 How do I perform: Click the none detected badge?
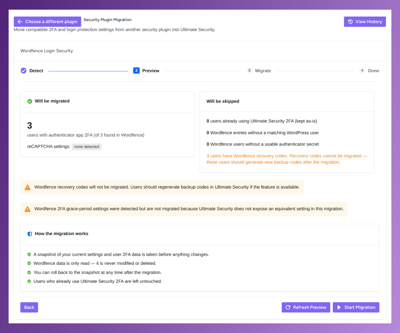(x=87, y=147)
